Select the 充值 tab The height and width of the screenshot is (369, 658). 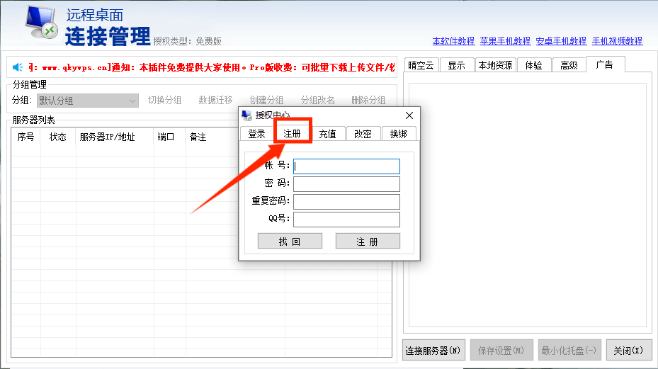327,134
